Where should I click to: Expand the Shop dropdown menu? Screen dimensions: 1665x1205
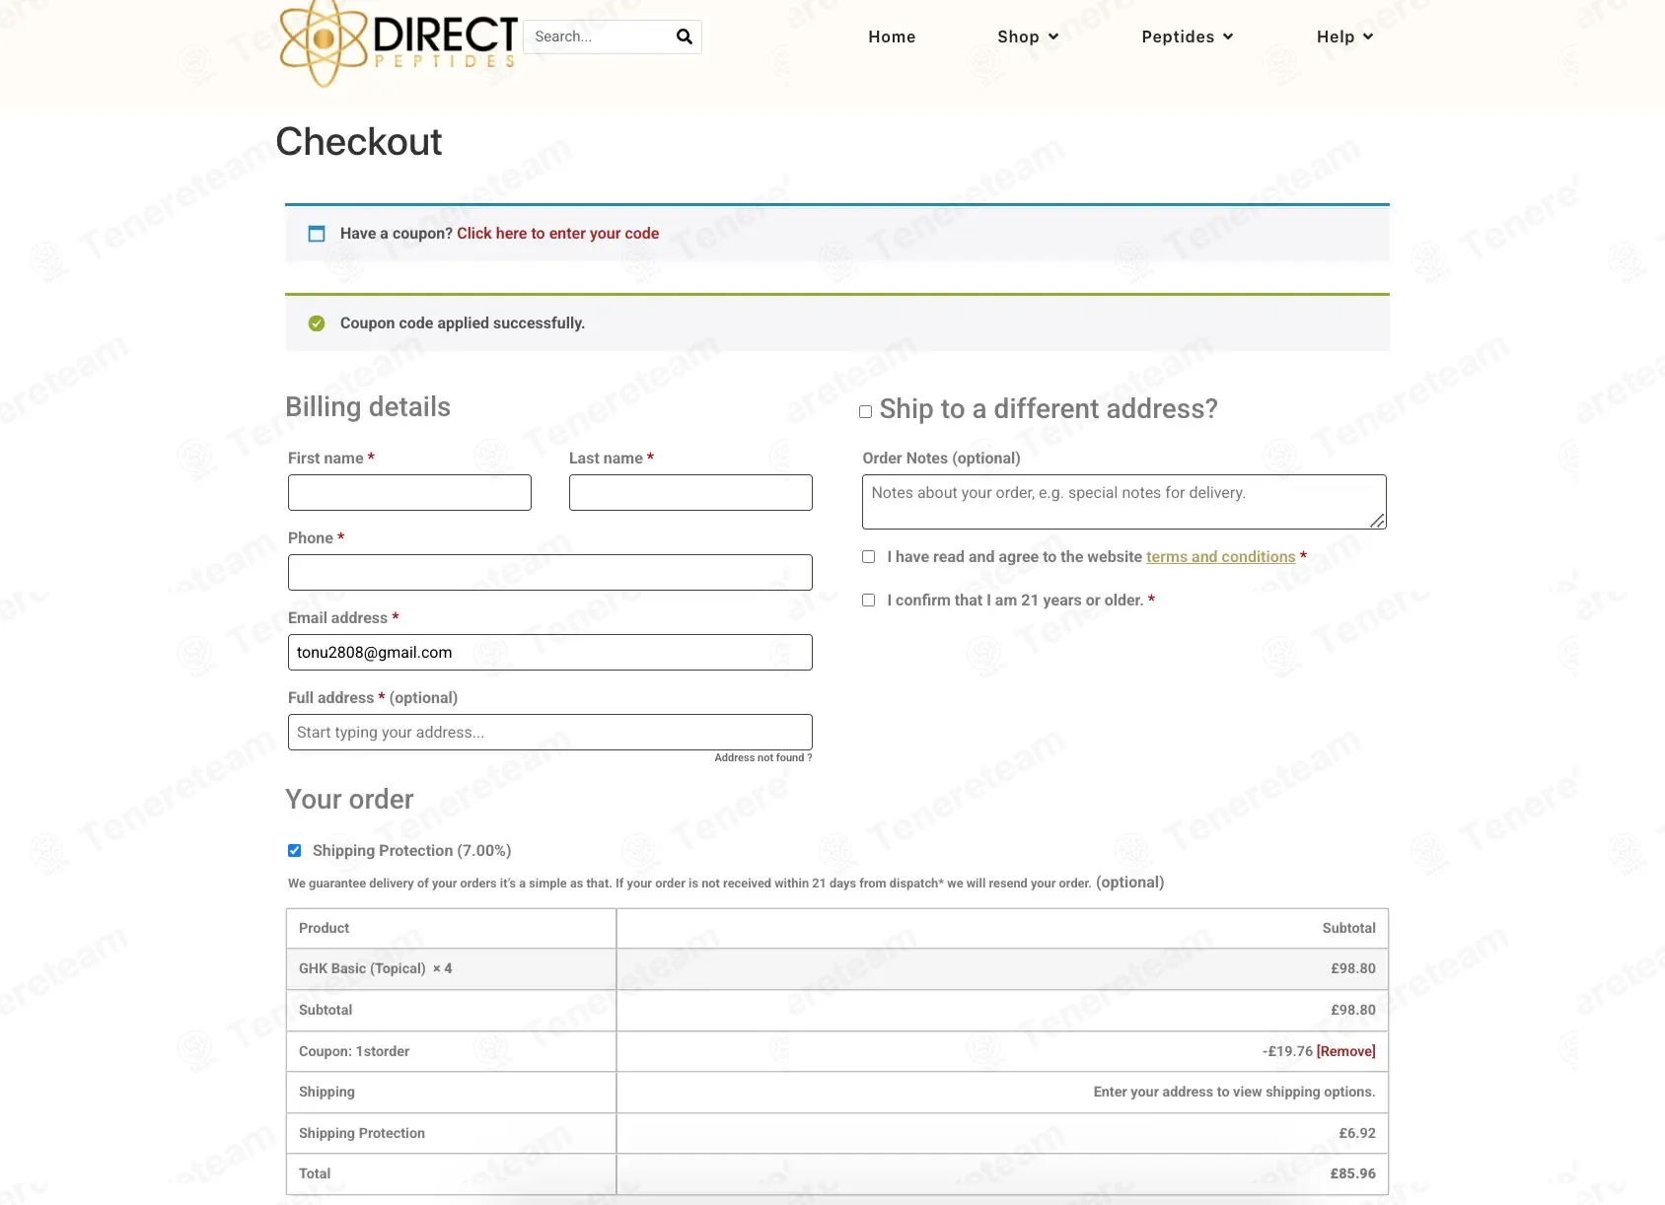pyautogui.click(x=1028, y=36)
